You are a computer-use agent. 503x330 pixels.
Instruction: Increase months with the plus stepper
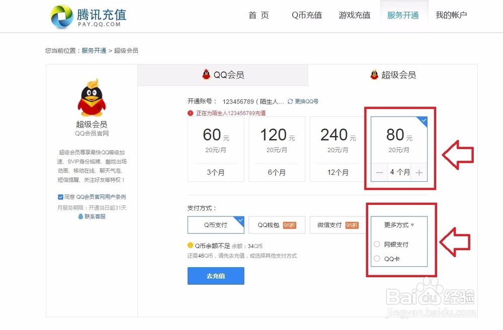coord(419,172)
